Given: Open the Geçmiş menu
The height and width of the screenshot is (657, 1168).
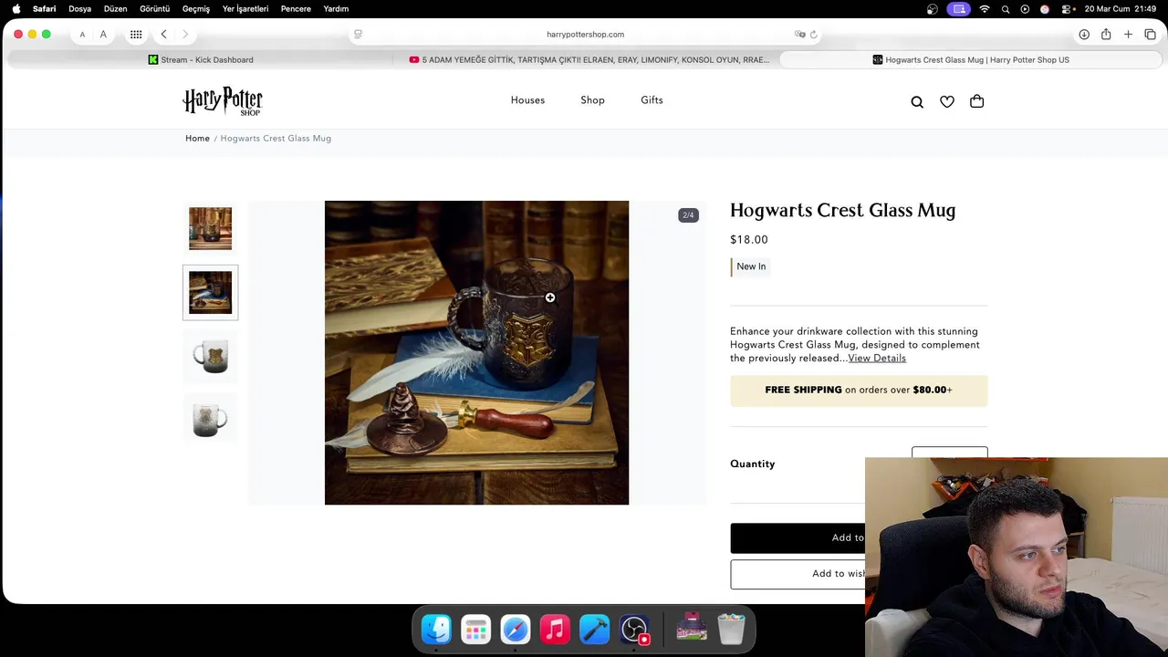Looking at the screenshot, I should coord(195,9).
